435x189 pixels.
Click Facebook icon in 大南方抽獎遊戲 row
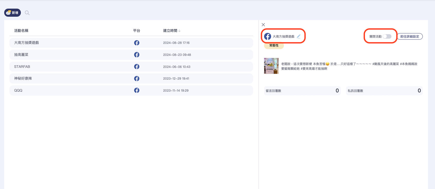[x=137, y=43]
